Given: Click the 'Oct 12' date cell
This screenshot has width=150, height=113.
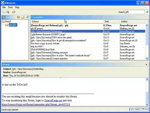Looking at the screenshot, I should (x=106, y=35).
